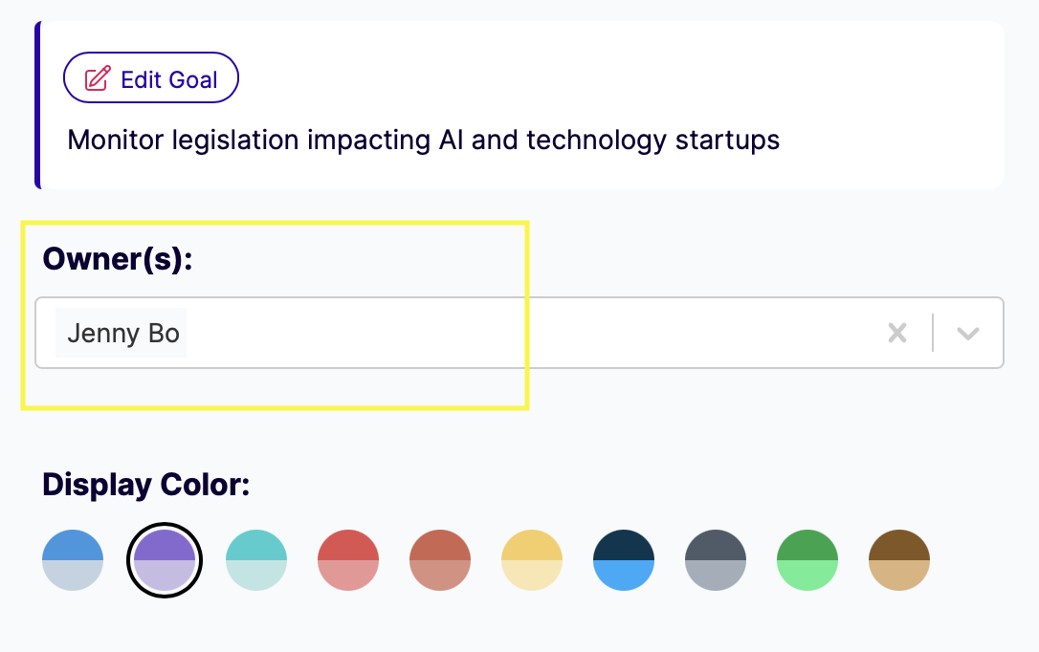Image resolution: width=1039 pixels, height=652 pixels.
Task: Choose the red display color swatch
Action: (x=348, y=560)
